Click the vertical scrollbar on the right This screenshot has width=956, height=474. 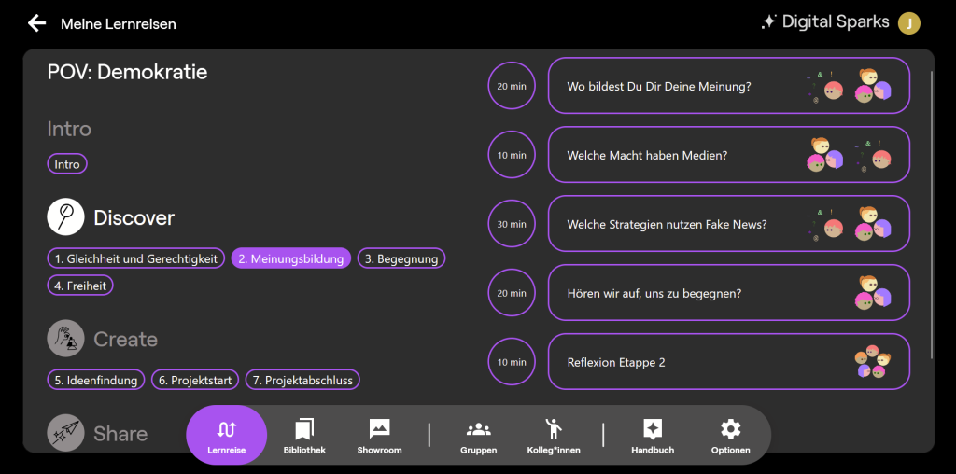point(933,215)
